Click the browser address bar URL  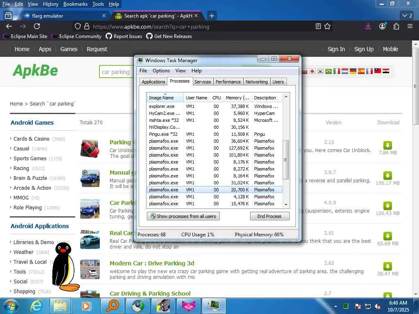151,27
